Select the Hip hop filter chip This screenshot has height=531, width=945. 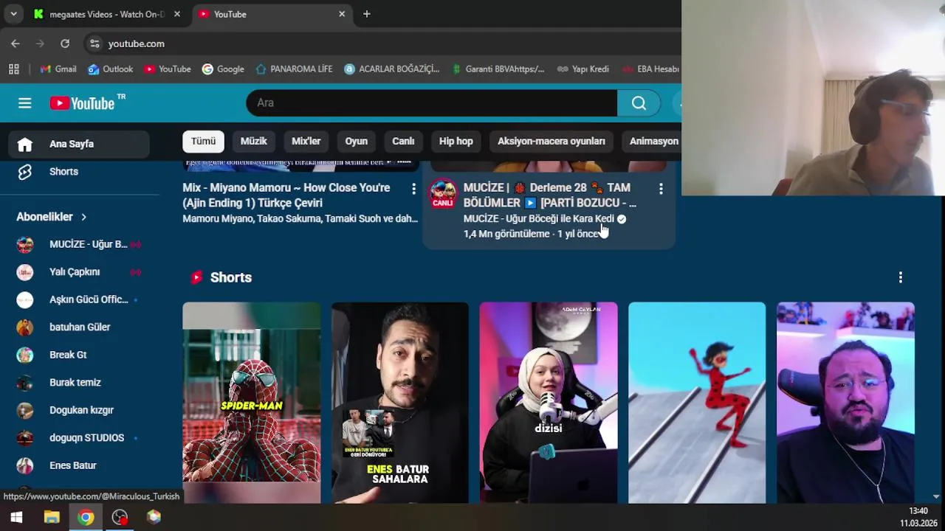456,141
